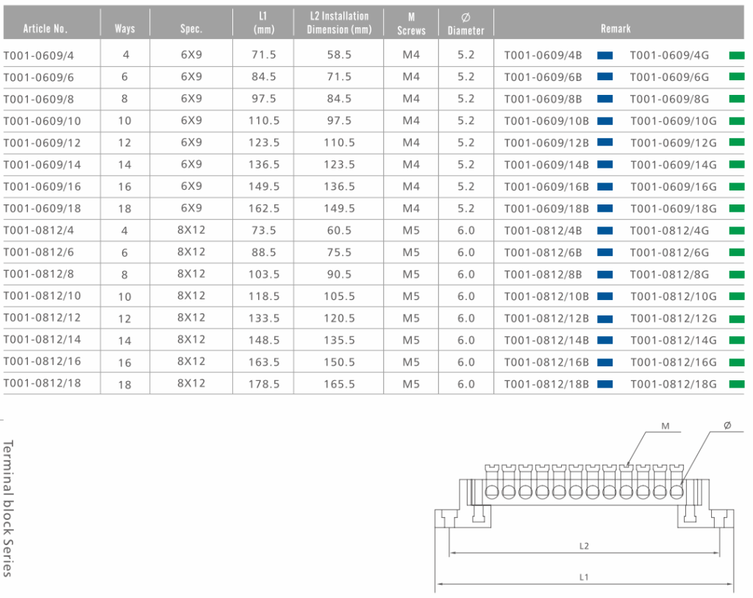Click remark code T001-0609/14B
The image size is (753, 598).
click(x=546, y=165)
